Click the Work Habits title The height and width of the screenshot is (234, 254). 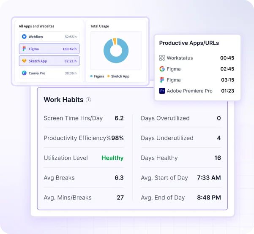[x=63, y=100]
